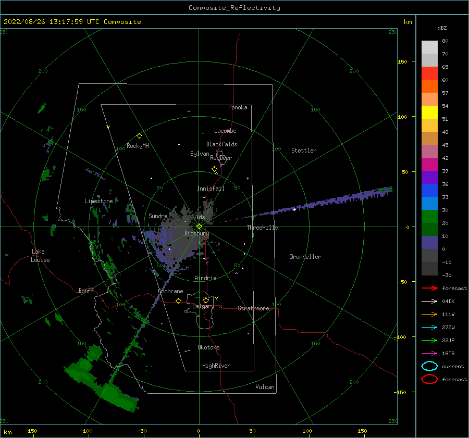Screen dimensions: 469x438
Task: Click the Didsbury label
Action: click(196, 233)
